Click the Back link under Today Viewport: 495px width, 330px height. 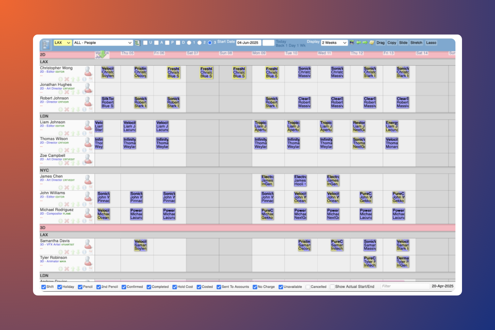[280, 46]
